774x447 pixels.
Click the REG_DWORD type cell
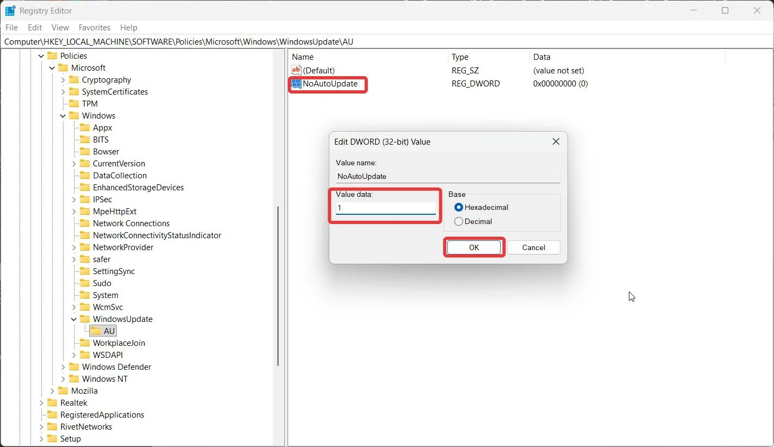click(476, 84)
